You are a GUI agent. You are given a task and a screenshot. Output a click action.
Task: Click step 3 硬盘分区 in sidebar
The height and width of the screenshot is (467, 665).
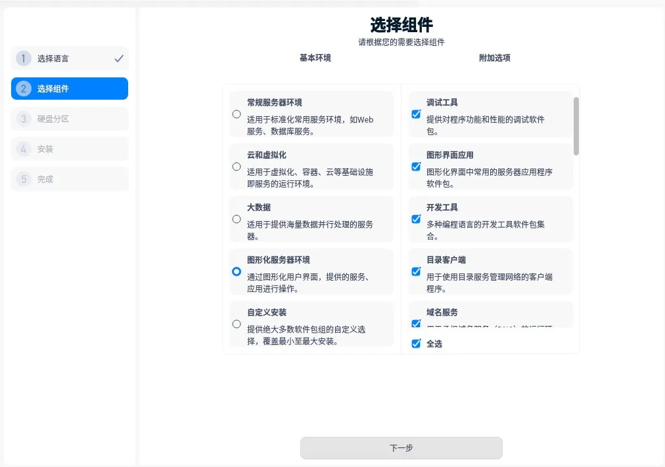[x=70, y=119]
